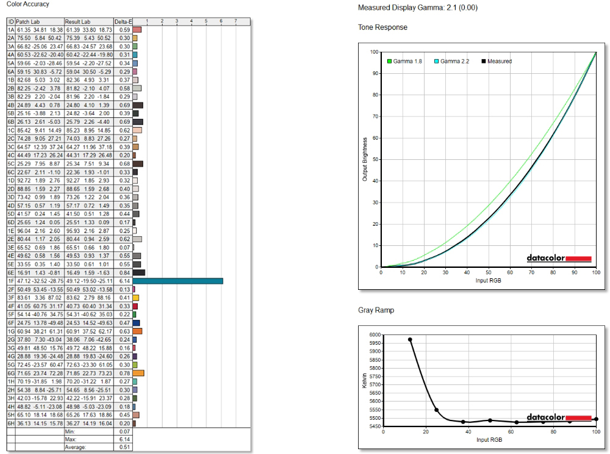The width and height of the screenshot is (610, 454).
Task: Click datacolor logo in Gray Ramp chart
Action: tap(559, 417)
